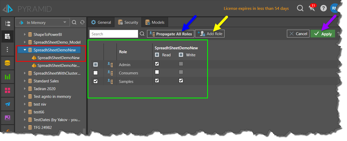Image resolution: width=347 pixels, height=141 pixels.
Task: Click the Admin role name
Action: (x=125, y=65)
